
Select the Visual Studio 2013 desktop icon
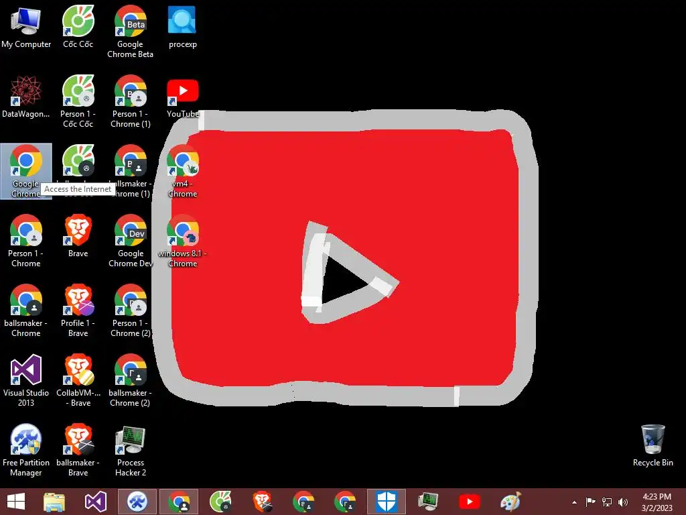point(26,380)
